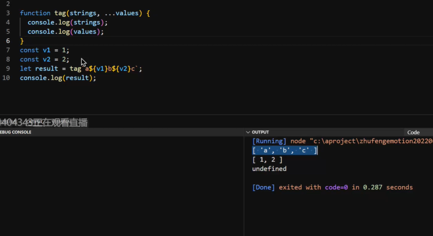The width and height of the screenshot is (433, 236).
Task: Click the 'result' variable on line 9
Action: click(x=47, y=68)
